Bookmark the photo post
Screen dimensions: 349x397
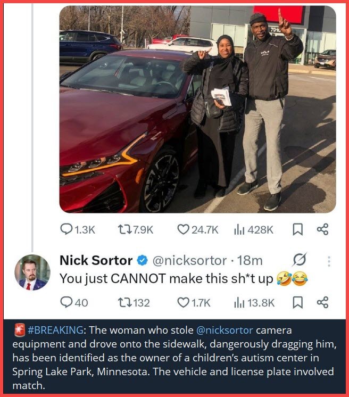click(297, 229)
